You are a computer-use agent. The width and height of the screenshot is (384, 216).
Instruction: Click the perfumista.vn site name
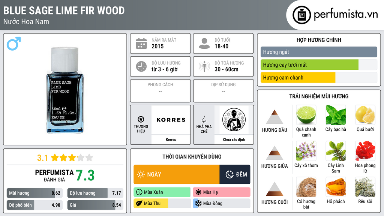tap(346, 15)
